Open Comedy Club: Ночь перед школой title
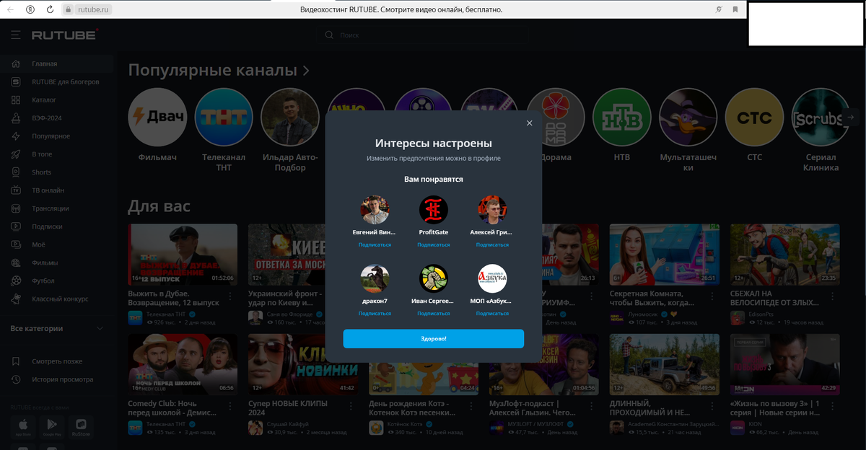Image resolution: width=866 pixels, height=450 pixels. tap(172, 408)
